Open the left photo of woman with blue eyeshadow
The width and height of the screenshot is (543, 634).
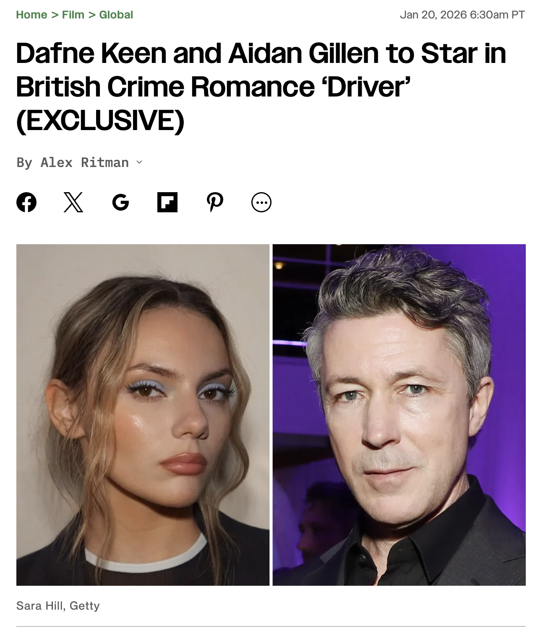(143, 415)
